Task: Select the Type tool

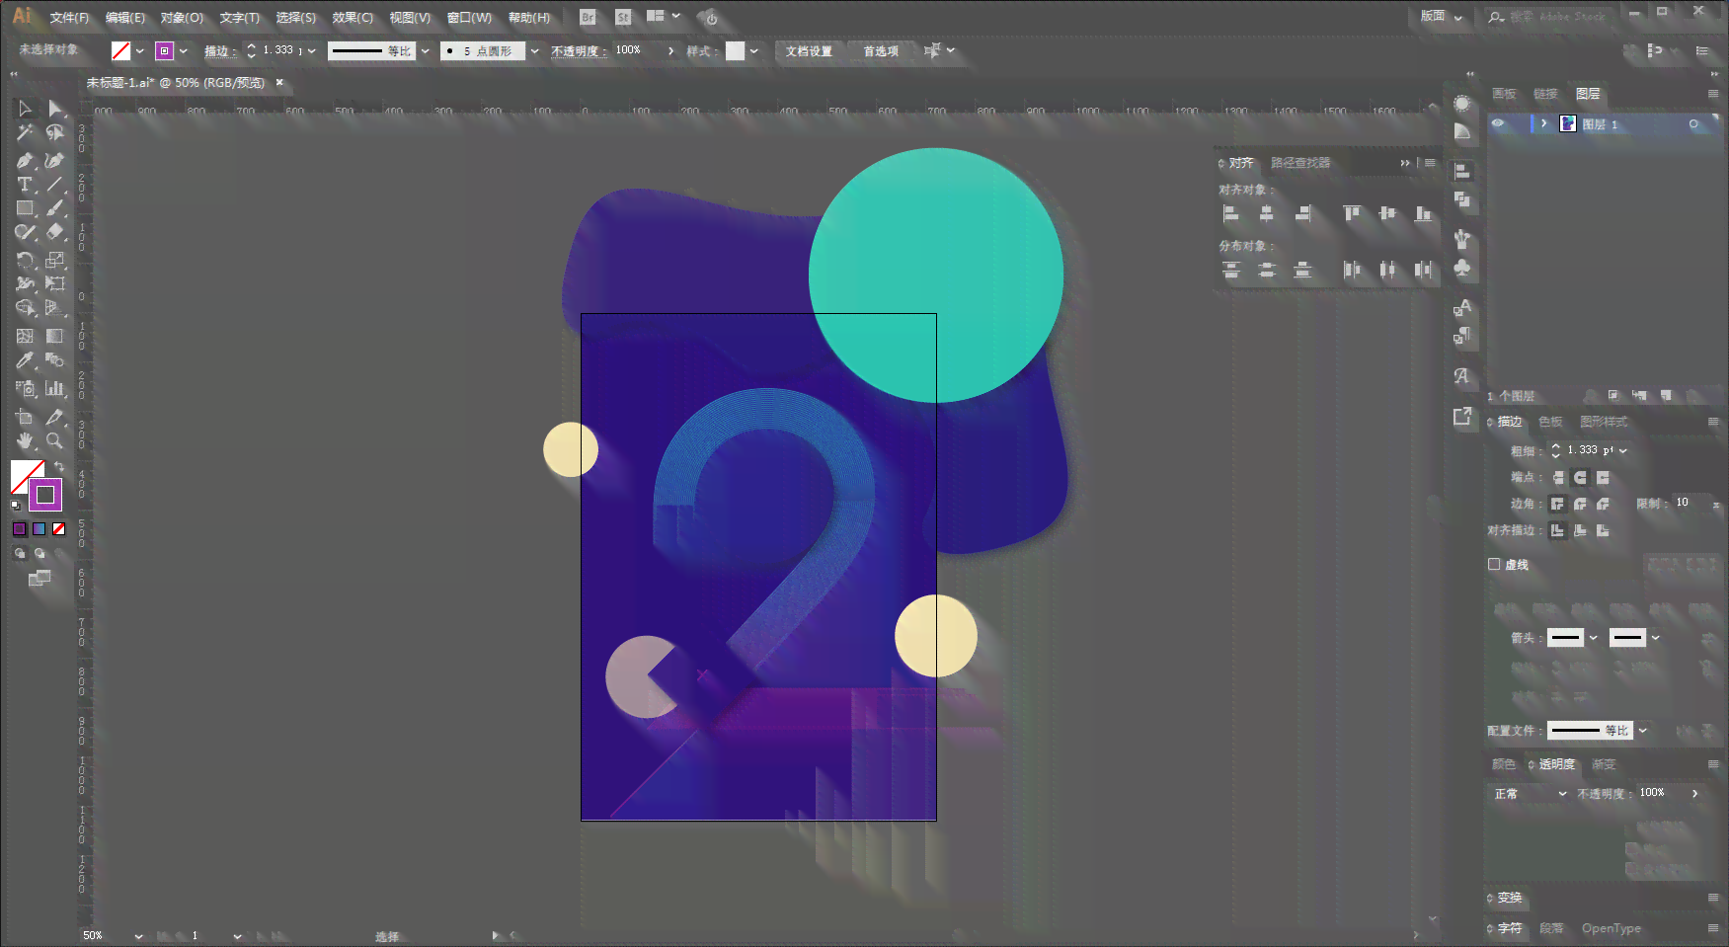Action: (25, 185)
